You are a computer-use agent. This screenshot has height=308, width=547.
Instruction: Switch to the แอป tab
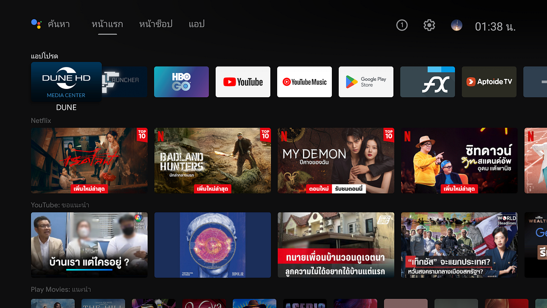coord(196,25)
